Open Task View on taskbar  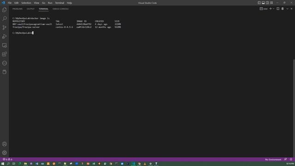point(14,164)
